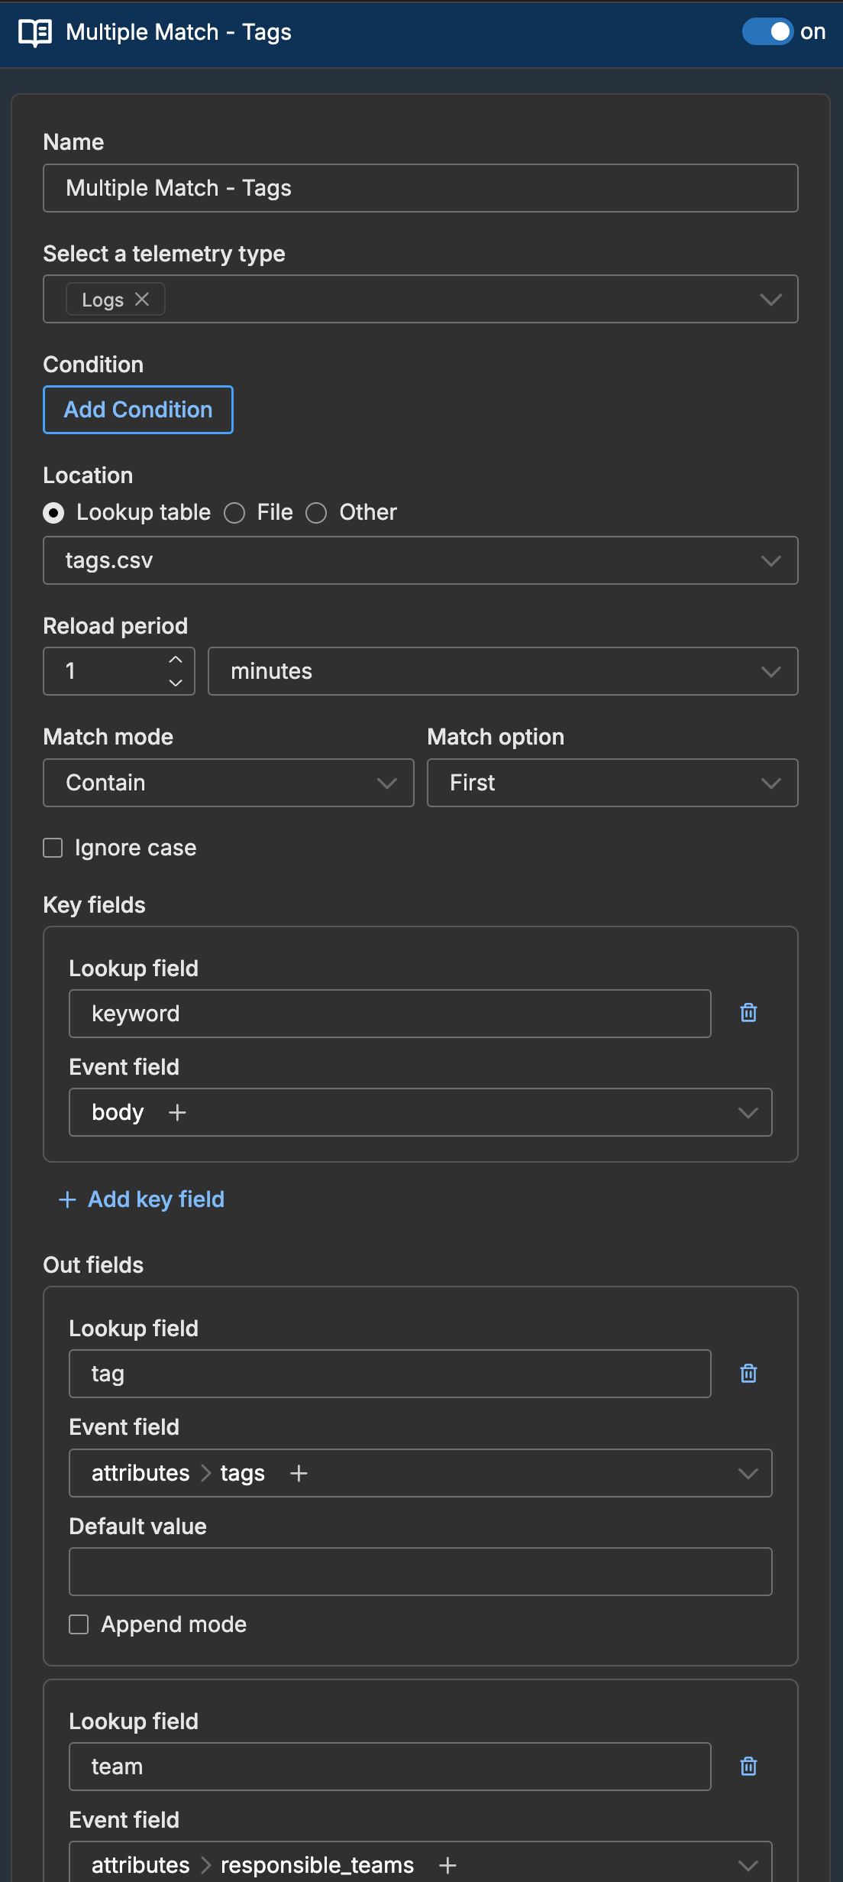Remove the Logs telemetry type tag

coord(142,300)
